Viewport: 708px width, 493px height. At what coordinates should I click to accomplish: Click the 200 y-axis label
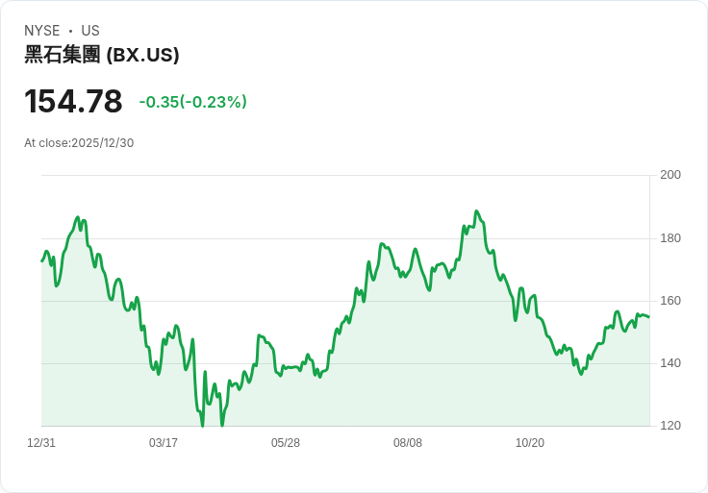coord(670,175)
